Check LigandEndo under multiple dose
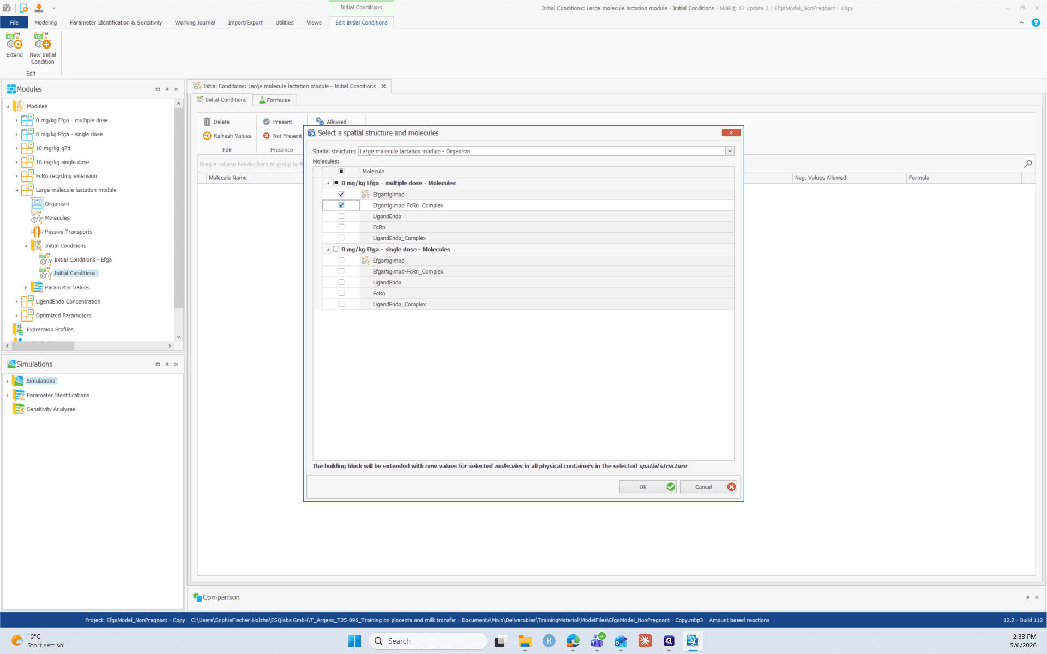The height and width of the screenshot is (654, 1047). [x=341, y=216]
